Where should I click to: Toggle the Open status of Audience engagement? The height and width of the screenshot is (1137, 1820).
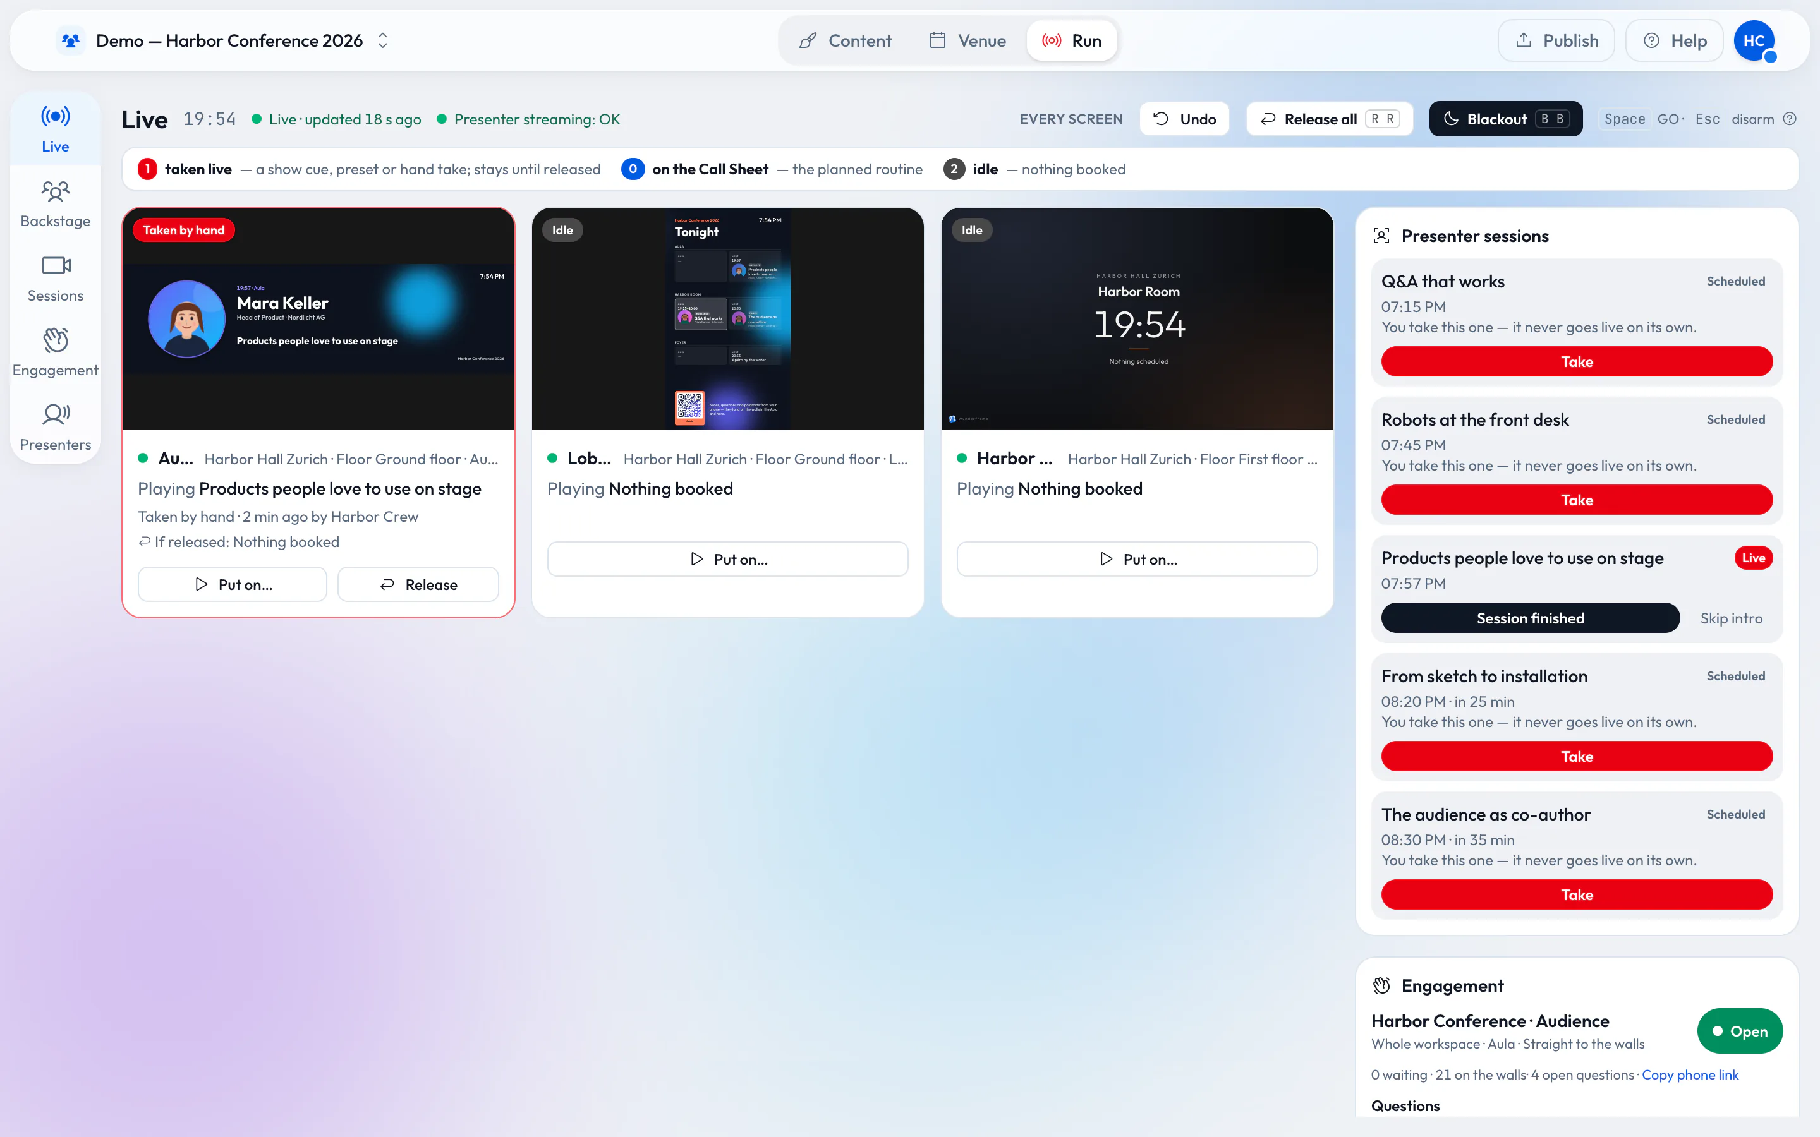(x=1740, y=1031)
